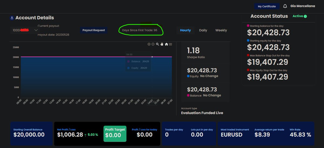Select the hand panning tool on chart
Image resolution: width=324 pixels, height=148 pixels.
tap(162, 44)
